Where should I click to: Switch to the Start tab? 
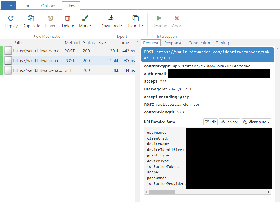(x=26, y=6)
